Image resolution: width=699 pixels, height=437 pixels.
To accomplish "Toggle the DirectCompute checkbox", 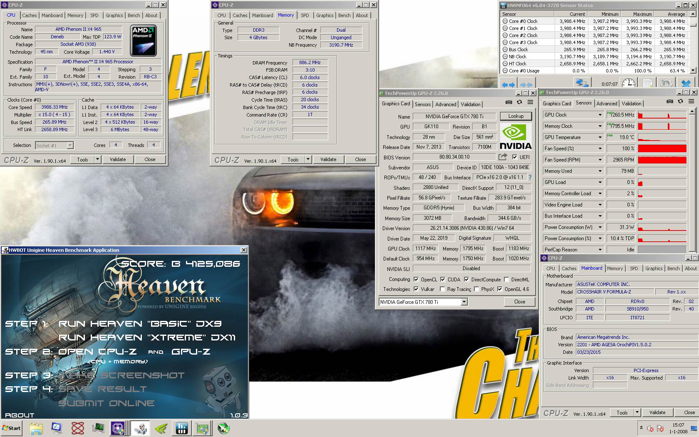I will (466, 280).
